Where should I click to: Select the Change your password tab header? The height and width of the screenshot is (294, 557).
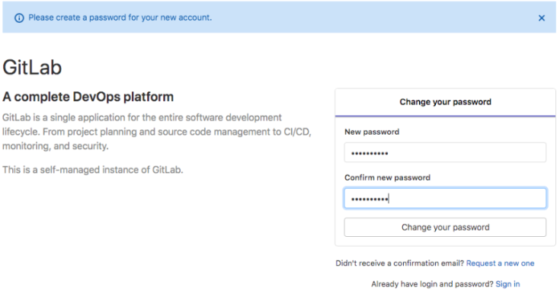point(445,102)
